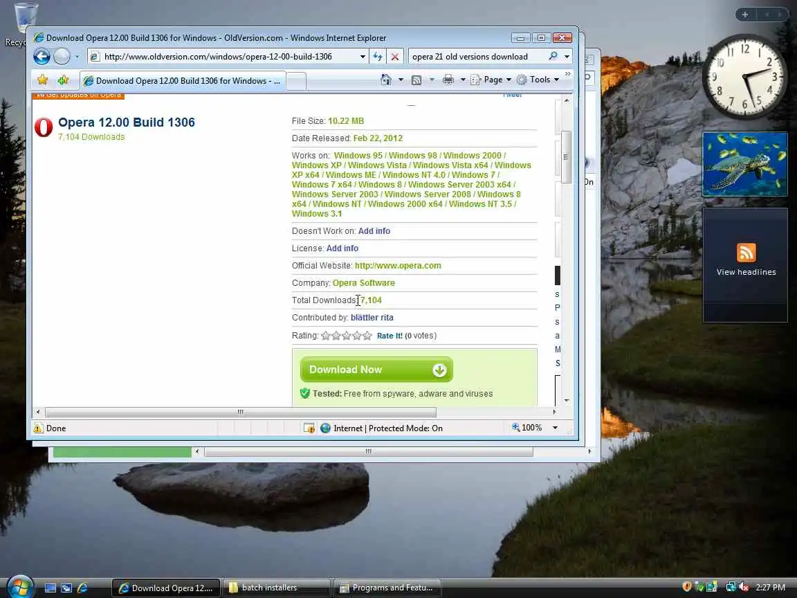Click the Add to Favorites icon

pyautogui.click(x=63, y=80)
